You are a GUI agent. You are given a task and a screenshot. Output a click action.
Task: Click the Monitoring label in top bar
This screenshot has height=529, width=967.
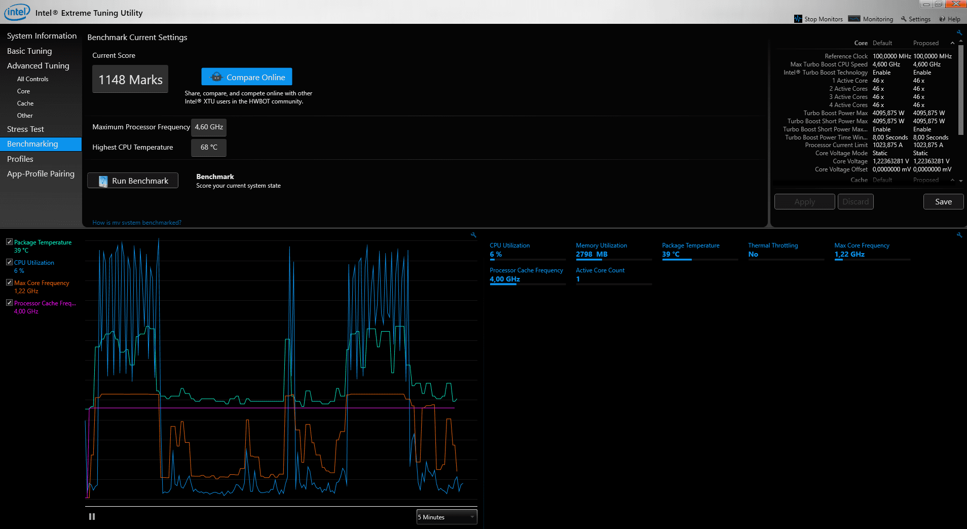[x=878, y=19]
